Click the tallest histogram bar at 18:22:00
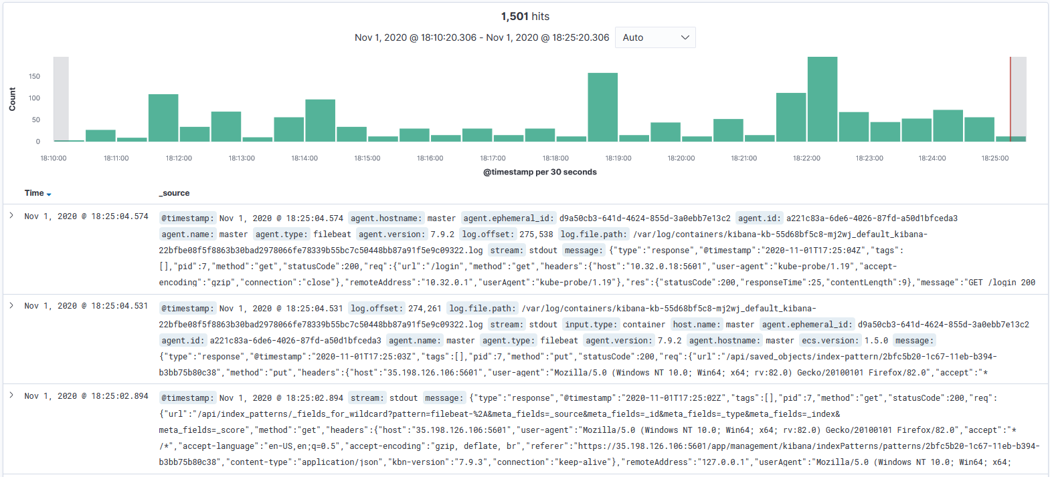This screenshot has height=477, width=1050. [822, 100]
